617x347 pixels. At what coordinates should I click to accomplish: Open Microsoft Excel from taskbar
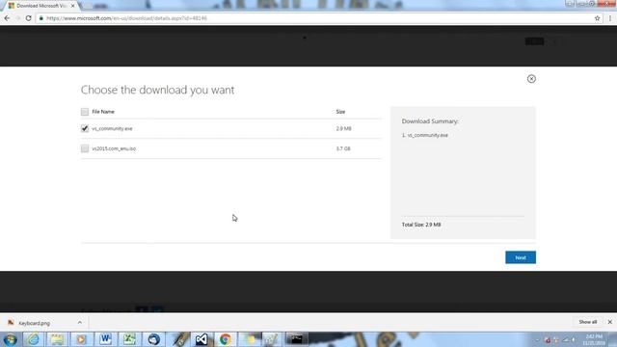click(x=129, y=339)
